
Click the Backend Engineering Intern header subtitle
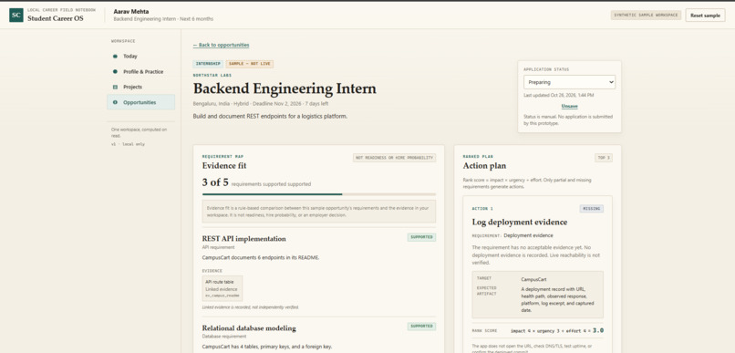coord(163,19)
